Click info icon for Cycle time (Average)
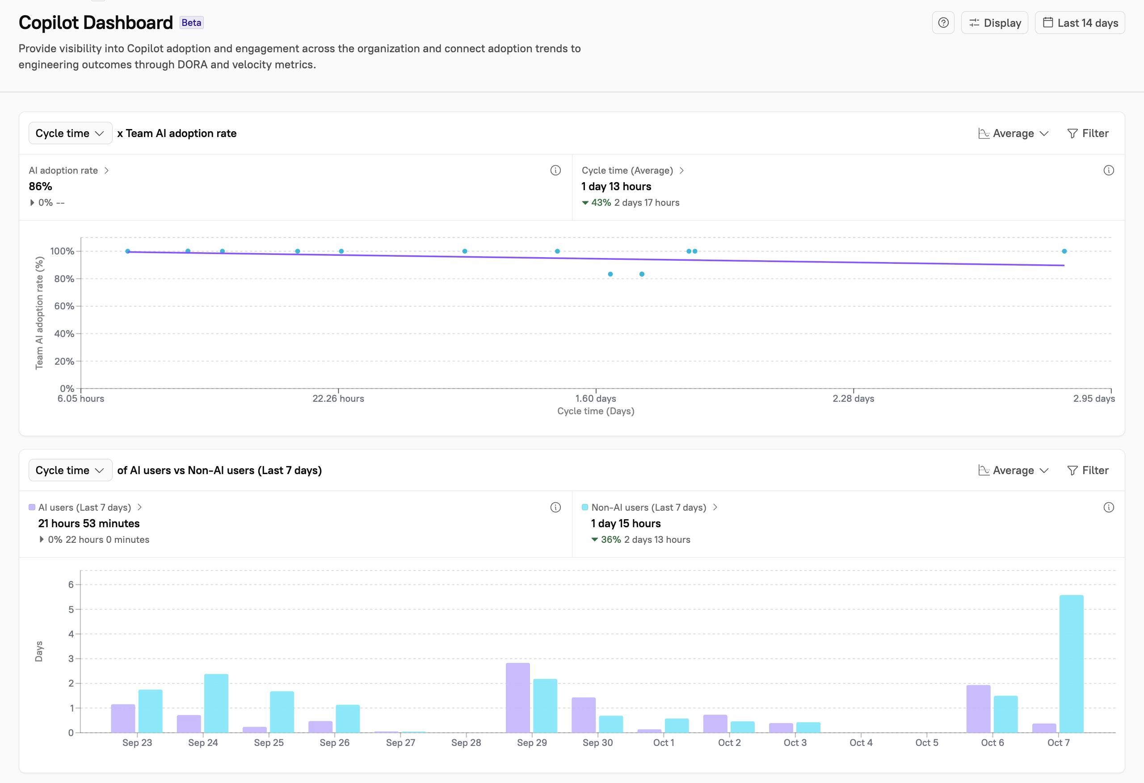 coord(1108,170)
